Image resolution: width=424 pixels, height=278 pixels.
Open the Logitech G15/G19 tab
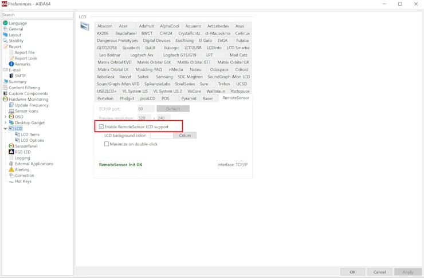180,55
